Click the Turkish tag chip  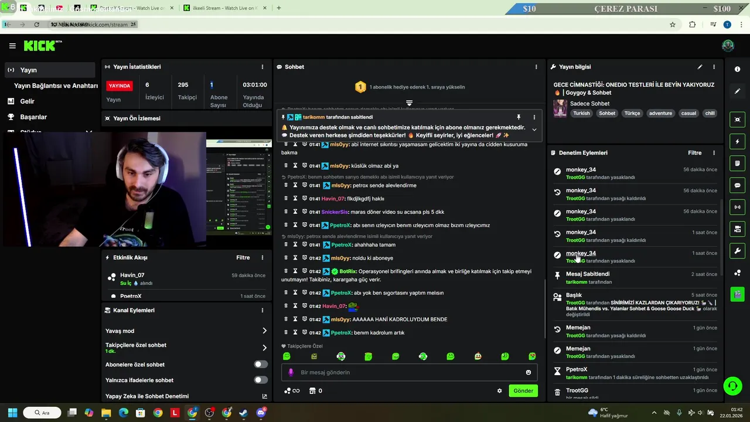(581, 113)
